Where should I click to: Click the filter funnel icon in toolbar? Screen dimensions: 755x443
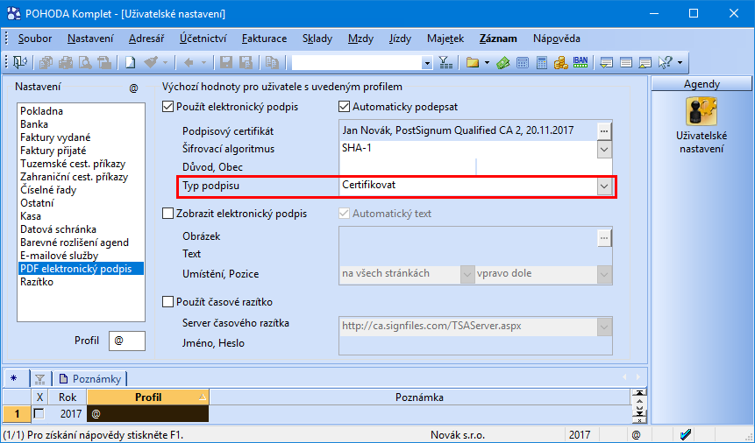tap(445, 62)
